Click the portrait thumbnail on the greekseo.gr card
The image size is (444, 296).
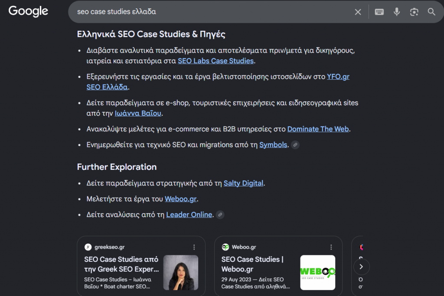pos(181,273)
